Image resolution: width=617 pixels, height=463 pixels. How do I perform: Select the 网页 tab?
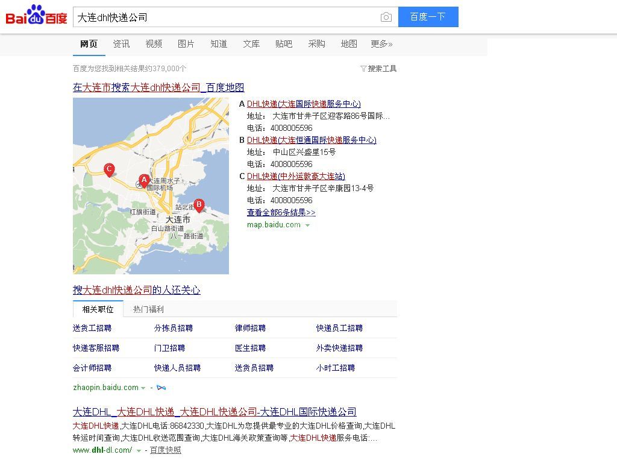89,43
